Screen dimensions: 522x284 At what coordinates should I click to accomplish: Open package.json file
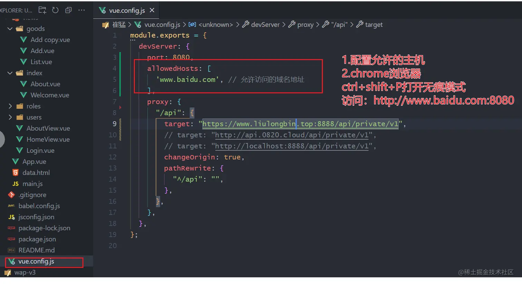click(37, 239)
